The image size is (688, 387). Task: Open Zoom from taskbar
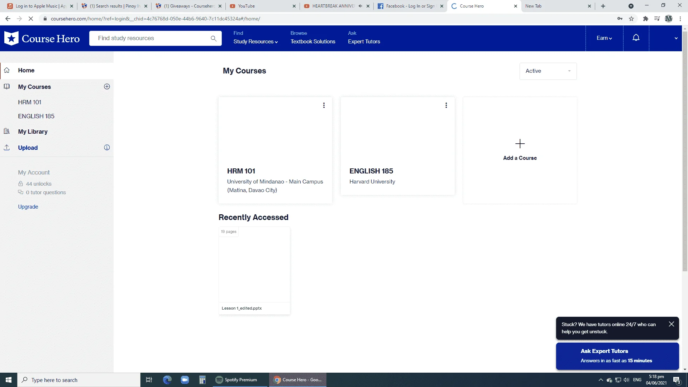(x=185, y=380)
